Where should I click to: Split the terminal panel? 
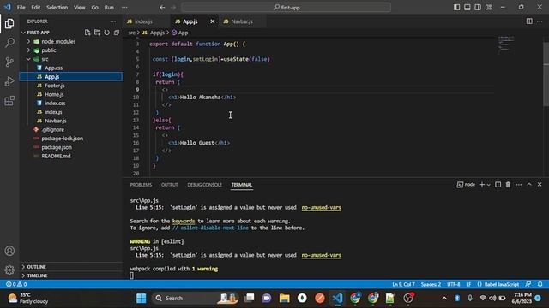[498, 185]
